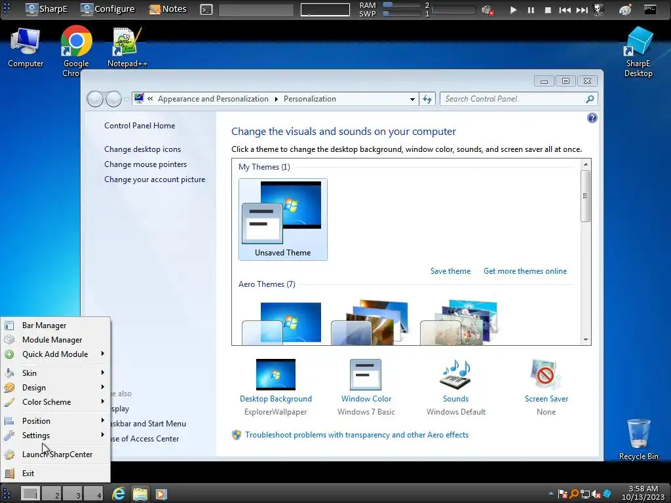Screen dimensions: 671x503
Task: Open Desktop Background settings
Action: (276, 387)
